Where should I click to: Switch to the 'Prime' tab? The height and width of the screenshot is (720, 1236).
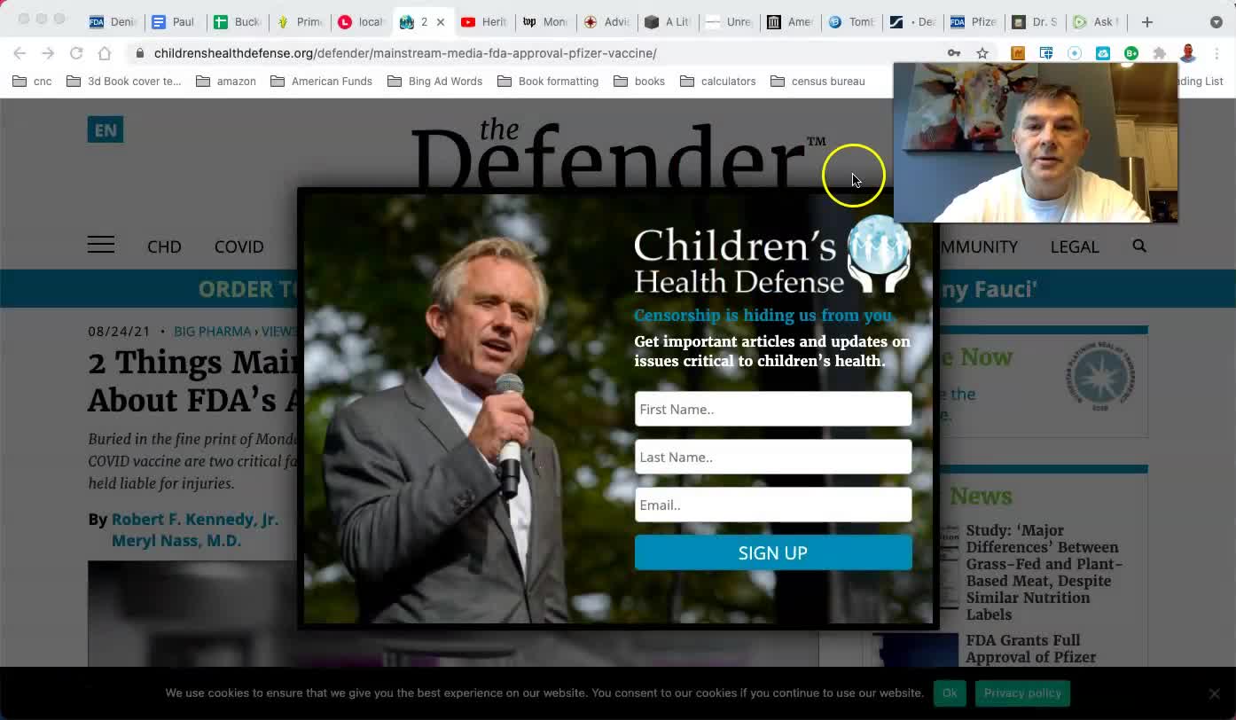point(300,22)
